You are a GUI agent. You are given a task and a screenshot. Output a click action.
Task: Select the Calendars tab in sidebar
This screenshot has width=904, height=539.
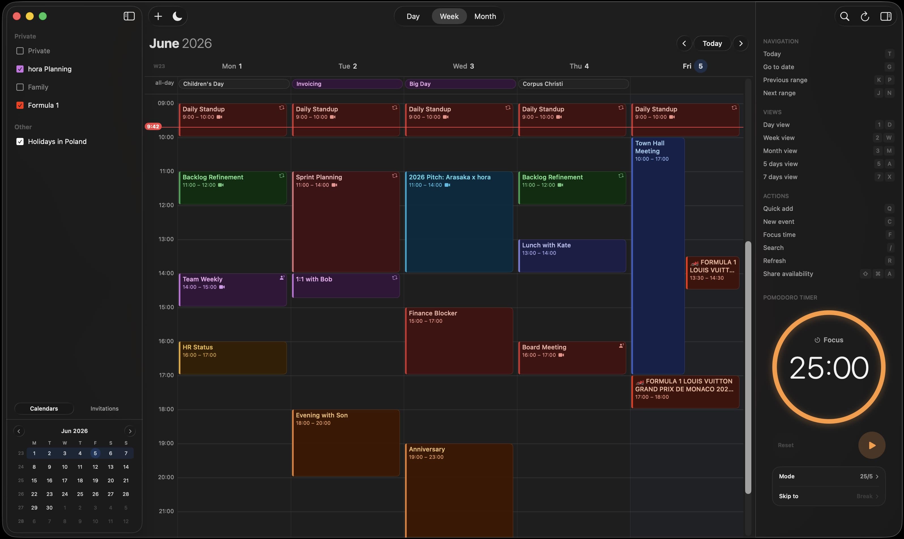pyautogui.click(x=44, y=409)
